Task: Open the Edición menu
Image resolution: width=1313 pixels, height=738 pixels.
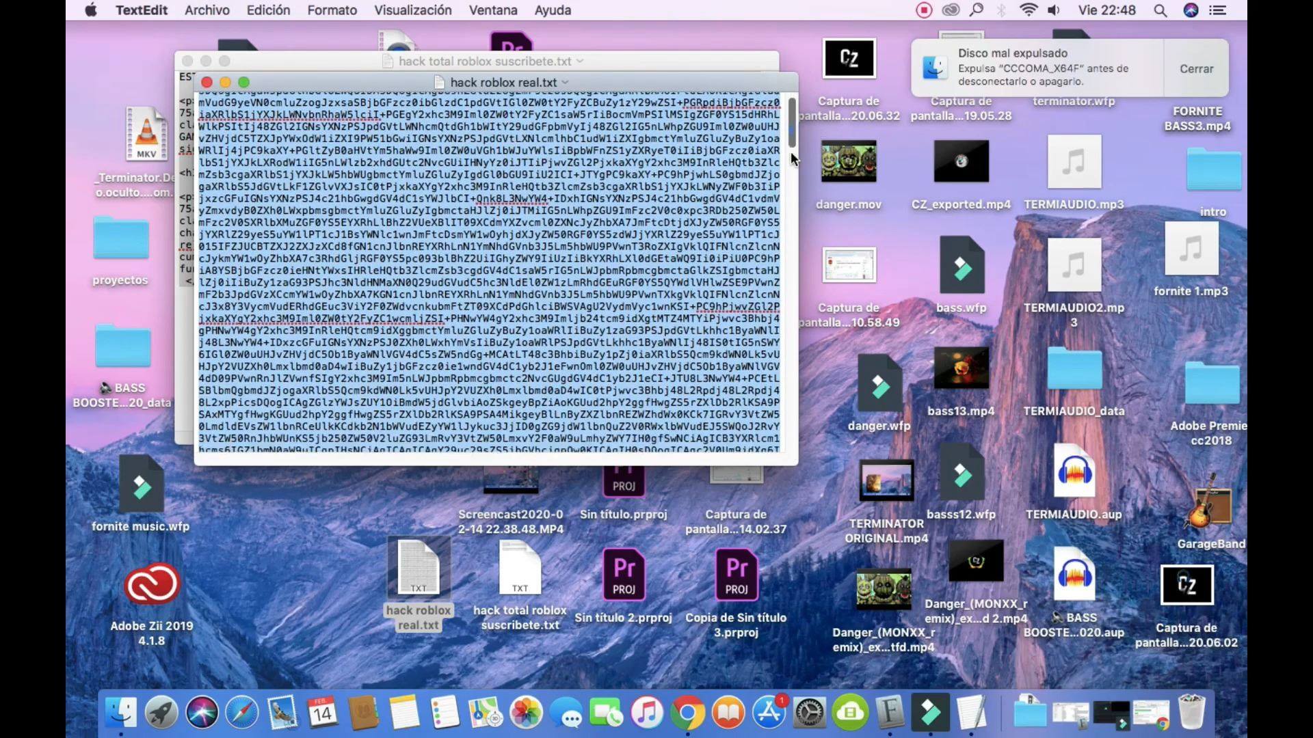Action: (268, 10)
